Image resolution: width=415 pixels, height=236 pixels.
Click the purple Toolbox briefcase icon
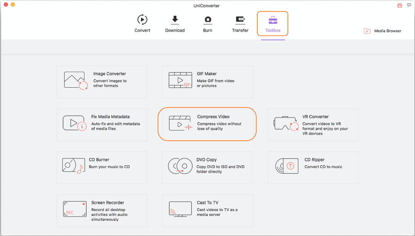pyautogui.click(x=273, y=20)
